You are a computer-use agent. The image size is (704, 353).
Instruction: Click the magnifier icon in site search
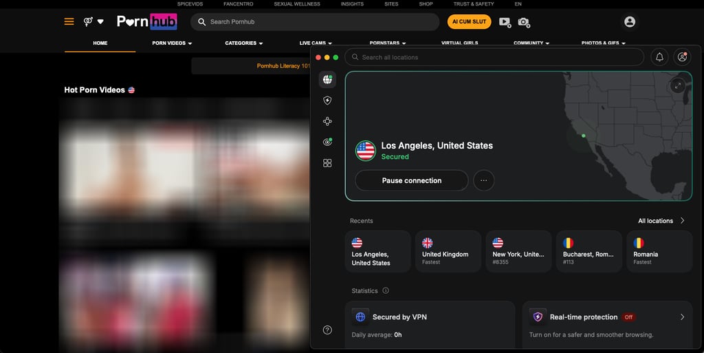(x=201, y=21)
